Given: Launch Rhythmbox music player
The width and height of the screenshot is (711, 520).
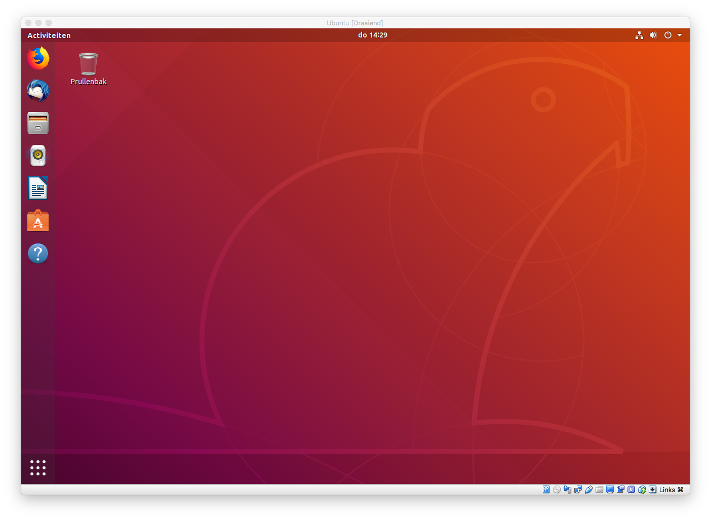Looking at the screenshot, I should (38, 156).
